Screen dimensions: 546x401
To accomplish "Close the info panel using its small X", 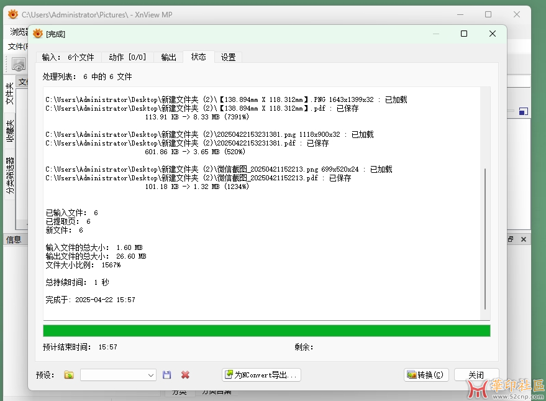I will [523, 239].
